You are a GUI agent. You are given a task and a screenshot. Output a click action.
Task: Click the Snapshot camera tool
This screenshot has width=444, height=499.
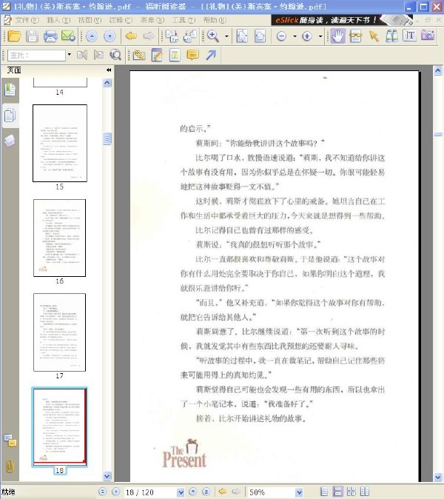point(428,35)
